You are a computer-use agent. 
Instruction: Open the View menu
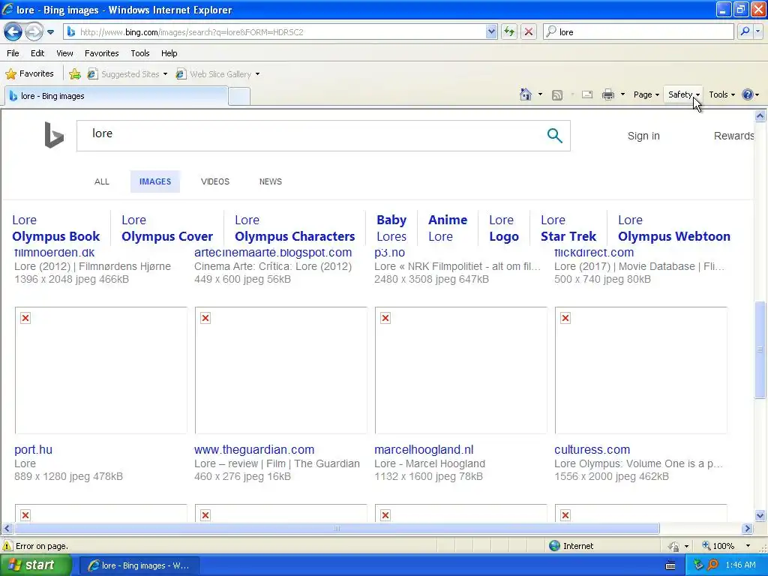64,53
